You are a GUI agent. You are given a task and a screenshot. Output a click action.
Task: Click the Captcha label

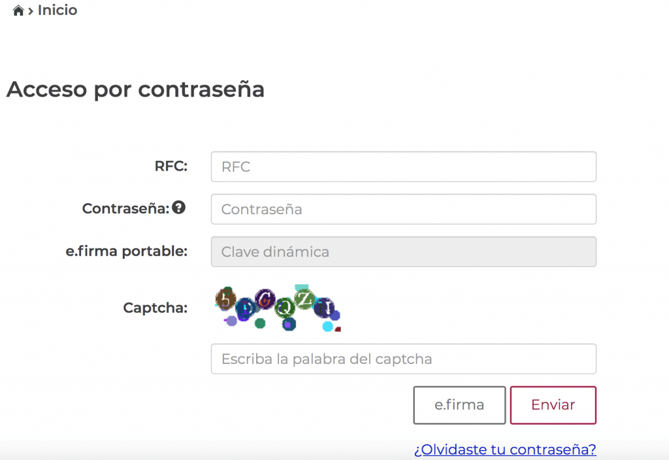pyautogui.click(x=155, y=308)
